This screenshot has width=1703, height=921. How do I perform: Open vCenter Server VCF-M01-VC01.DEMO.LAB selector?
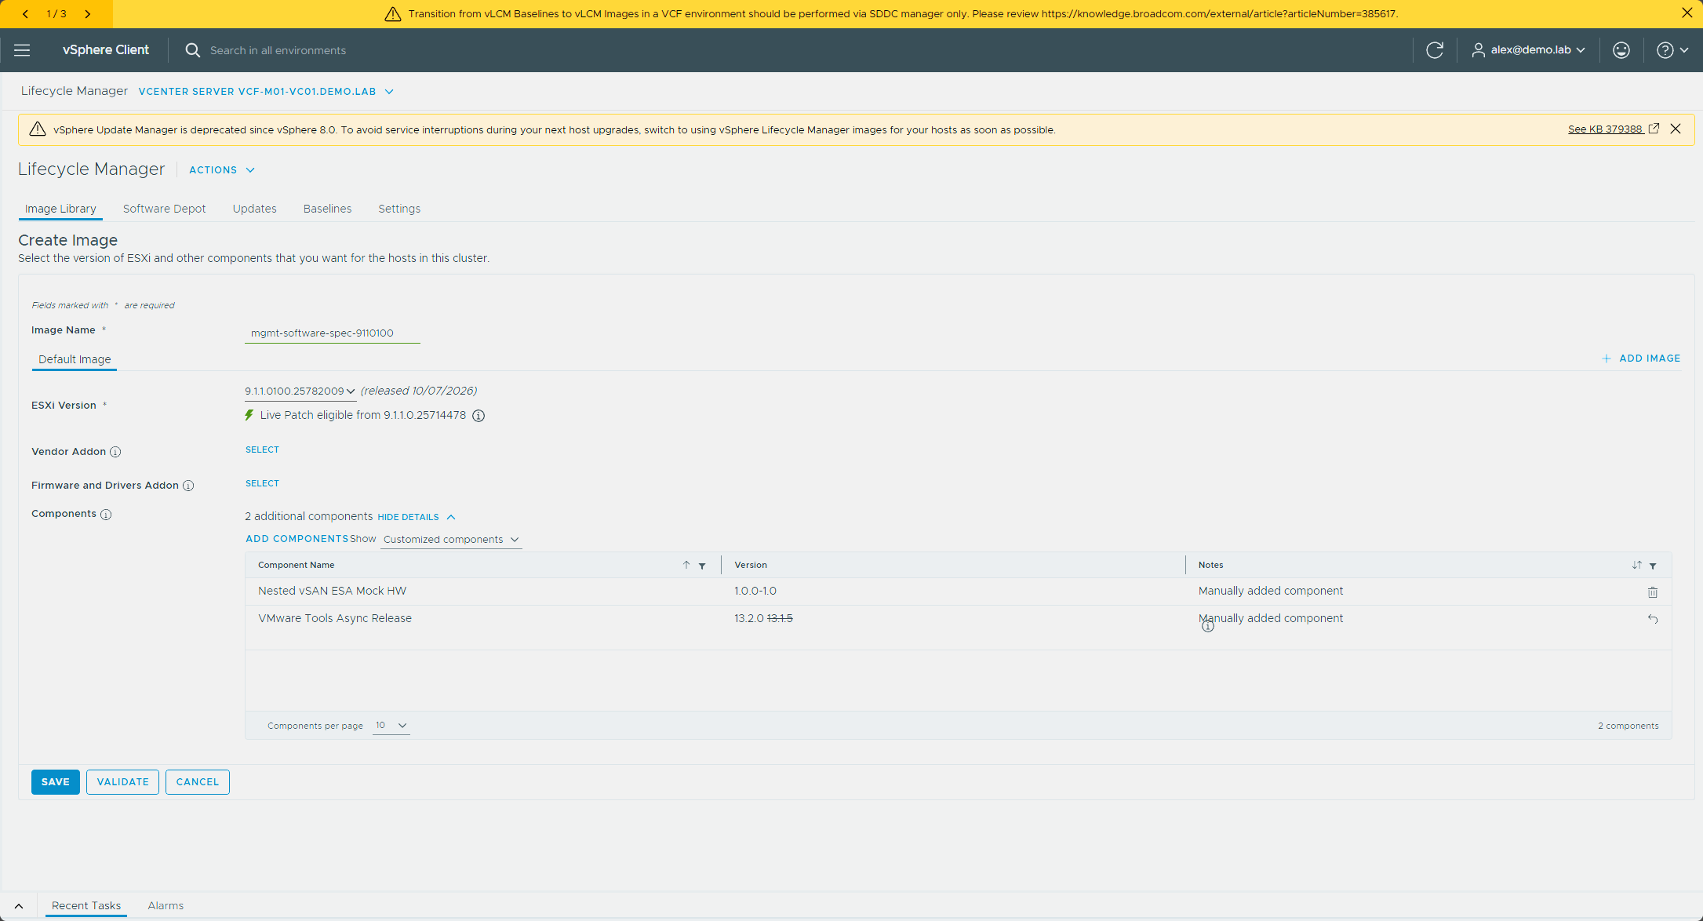point(266,92)
